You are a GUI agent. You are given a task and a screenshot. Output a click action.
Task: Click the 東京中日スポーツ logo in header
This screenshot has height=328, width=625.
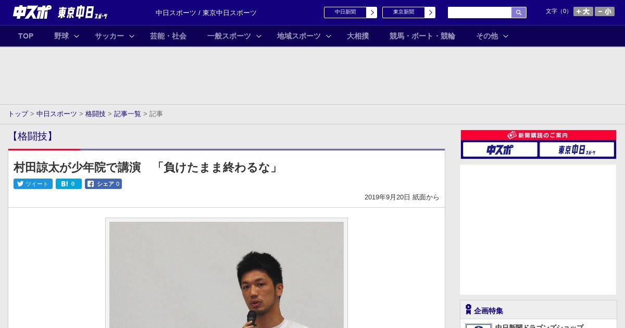(82, 13)
